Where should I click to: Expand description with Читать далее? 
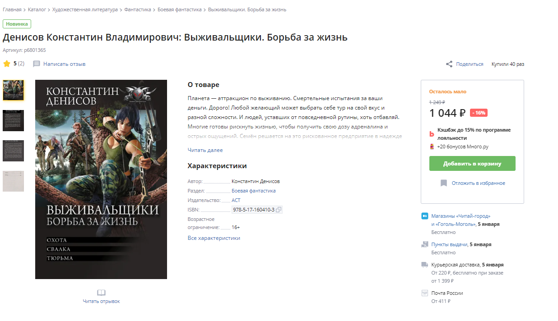pyautogui.click(x=205, y=150)
